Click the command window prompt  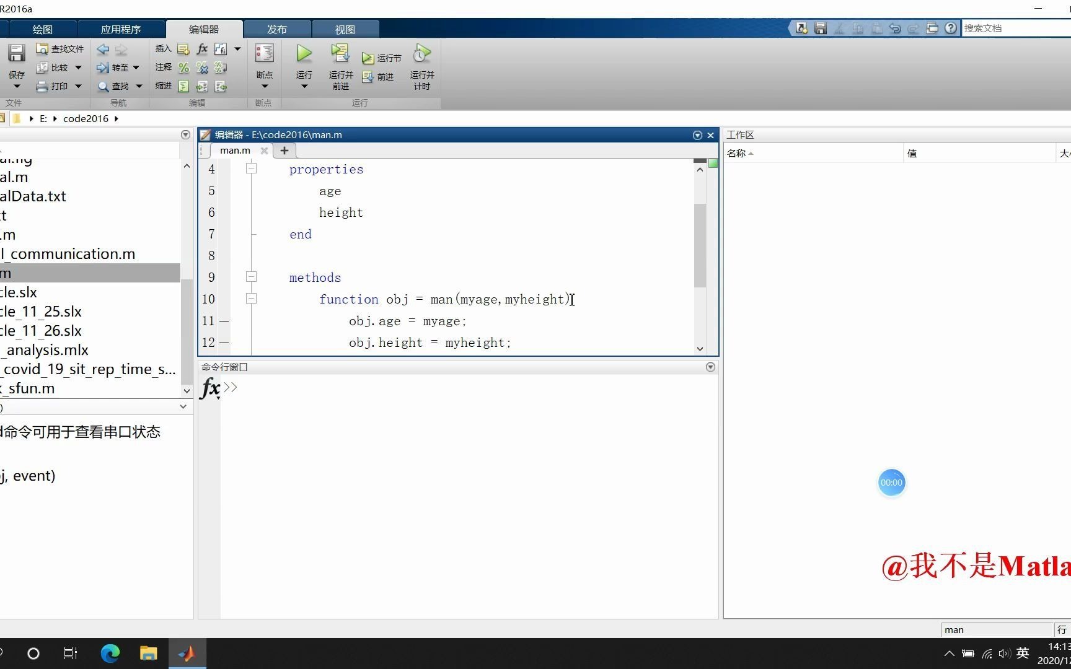tap(231, 388)
